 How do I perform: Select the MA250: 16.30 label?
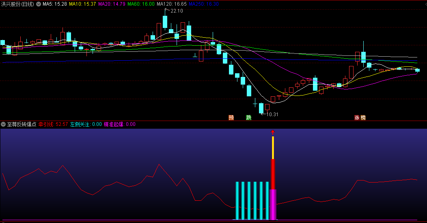click(x=204, y=4)
